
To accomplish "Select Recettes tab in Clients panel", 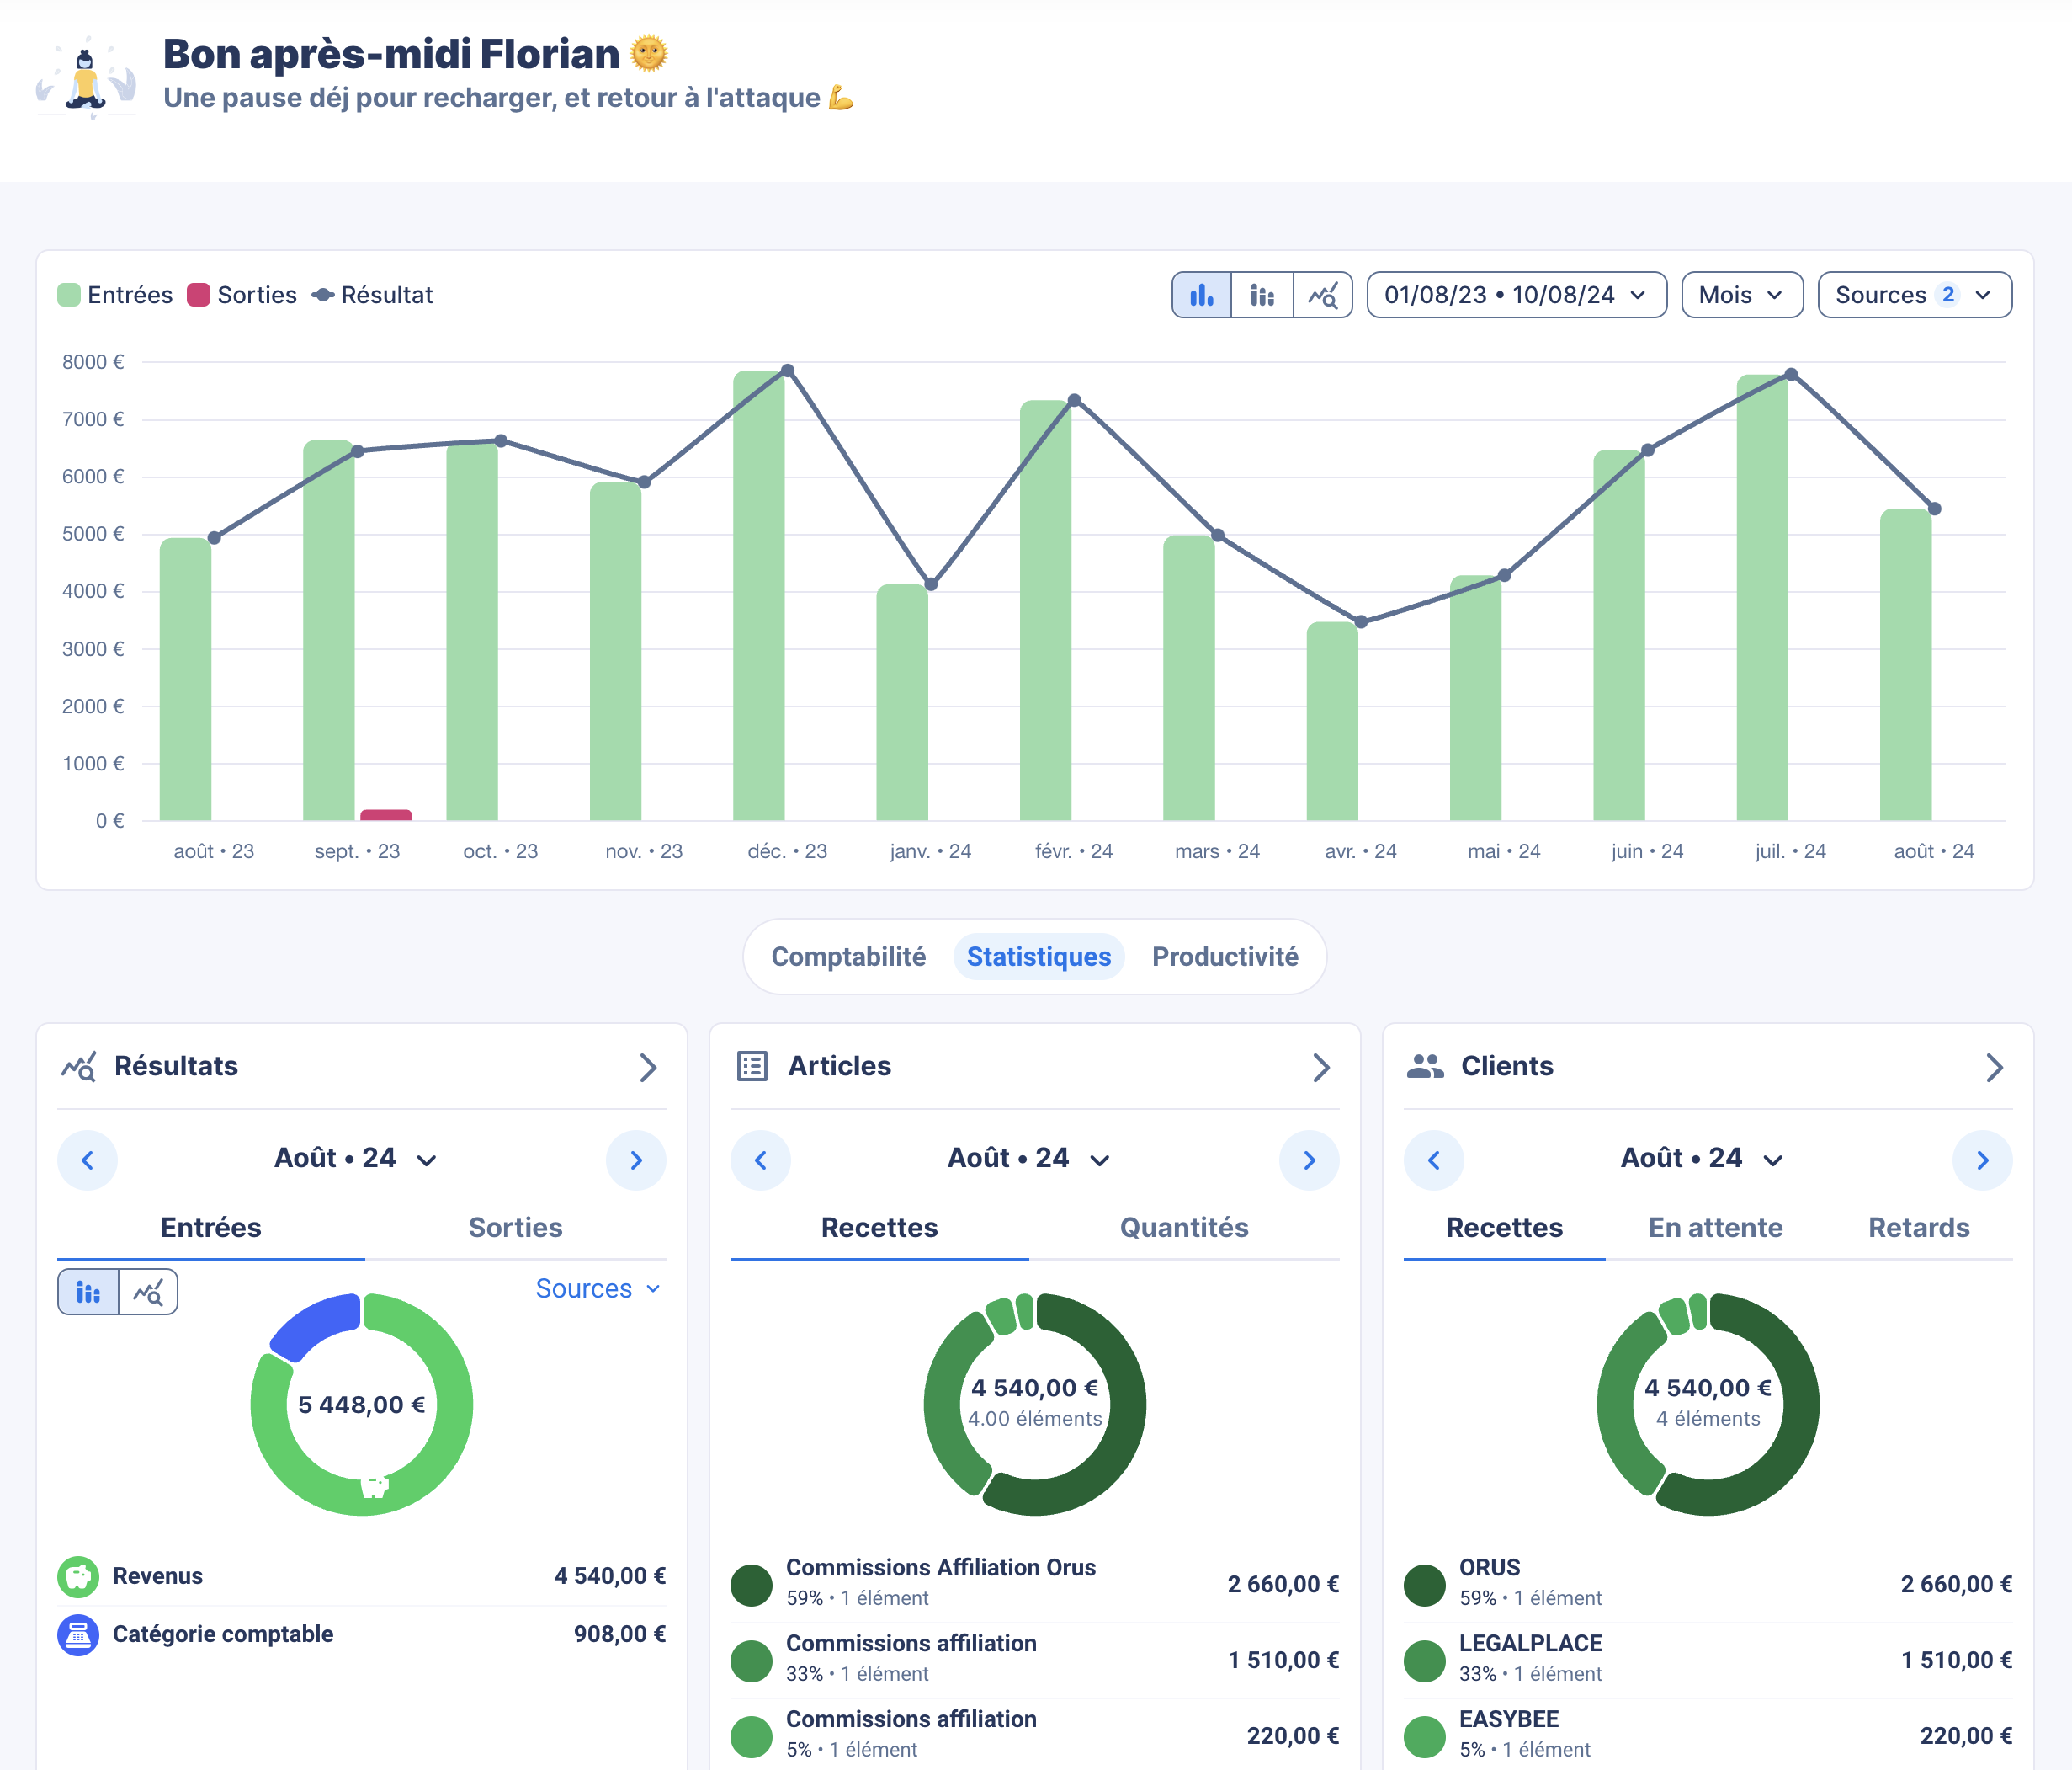I will [1504, 1228].
